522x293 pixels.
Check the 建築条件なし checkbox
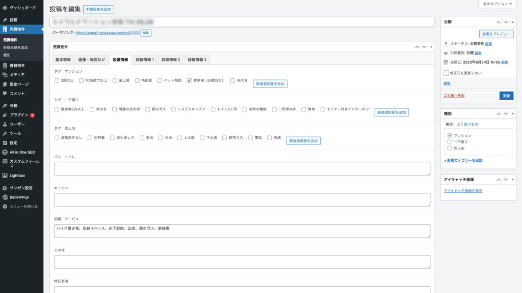57,137
